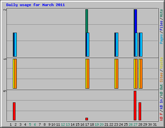Viewport: 165px width, 128px height.
Task: Click the green weekend day label '27'
Action: coord(135,124)
